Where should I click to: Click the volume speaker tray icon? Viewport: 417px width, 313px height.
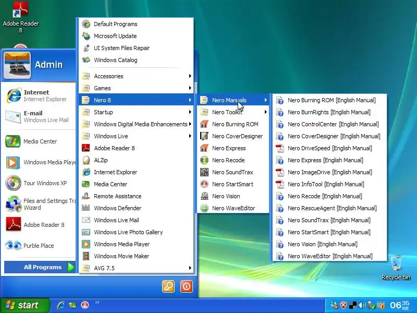tap(362, 305)
